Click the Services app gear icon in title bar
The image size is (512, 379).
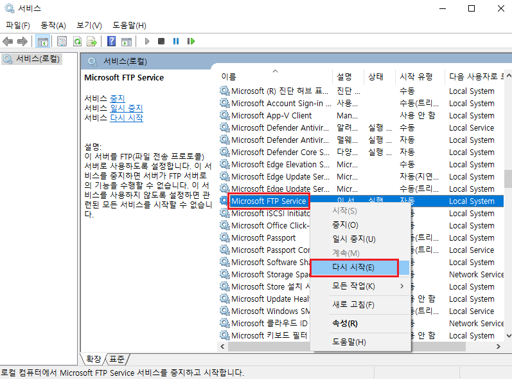(x=10, y=8)
